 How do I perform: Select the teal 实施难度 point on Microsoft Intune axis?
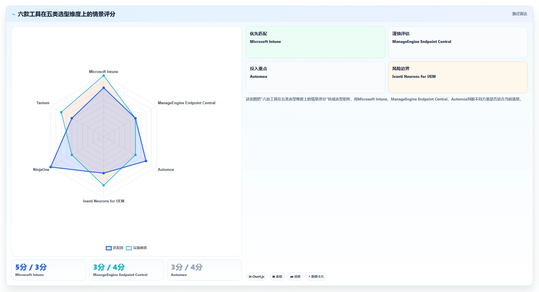[x=103, y=76]
